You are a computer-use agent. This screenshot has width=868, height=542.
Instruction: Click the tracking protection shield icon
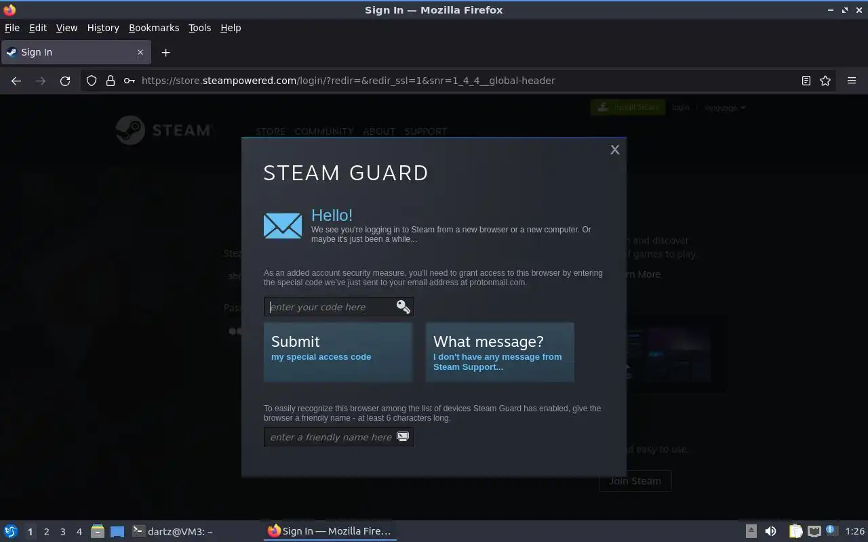pyautogui.click(x=92, y=81)
